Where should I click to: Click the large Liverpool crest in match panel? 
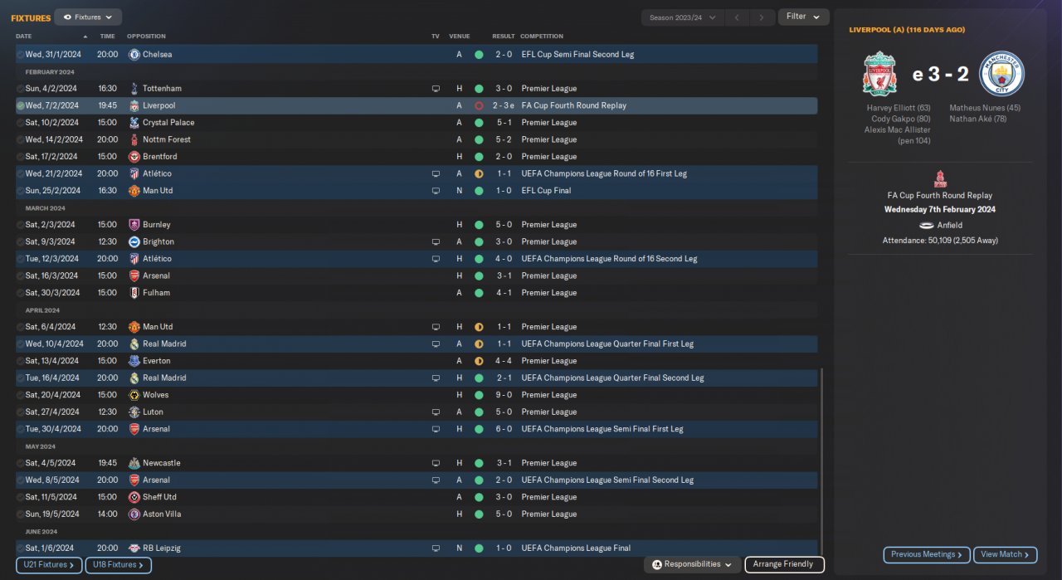point(879,74)
